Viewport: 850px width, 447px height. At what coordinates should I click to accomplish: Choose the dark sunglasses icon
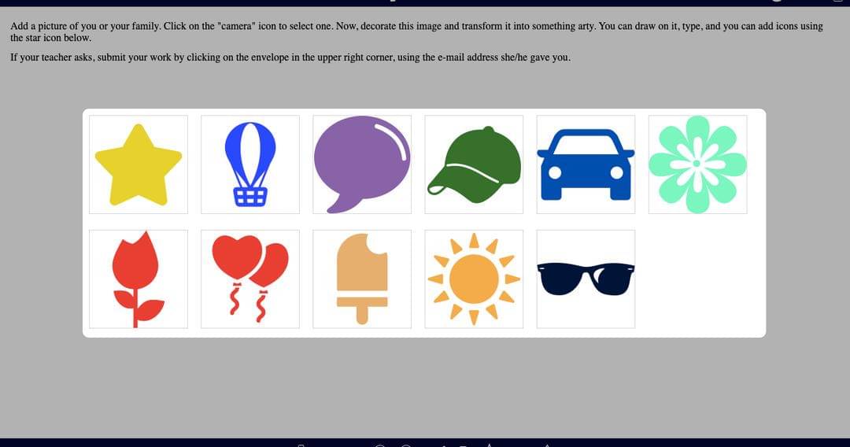tap(586, 279)
